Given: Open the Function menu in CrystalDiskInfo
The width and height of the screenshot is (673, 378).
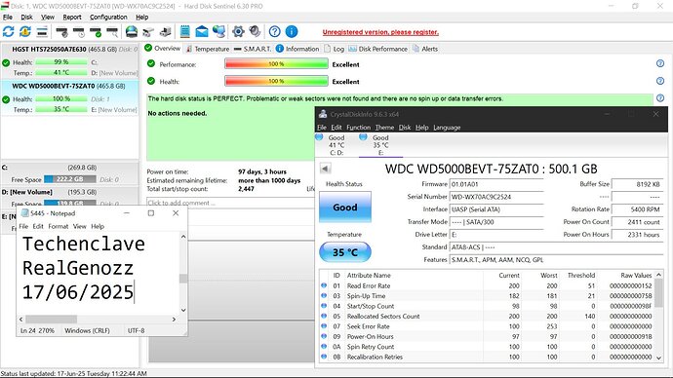Looking at the screenshot, I should coord(358,128).
